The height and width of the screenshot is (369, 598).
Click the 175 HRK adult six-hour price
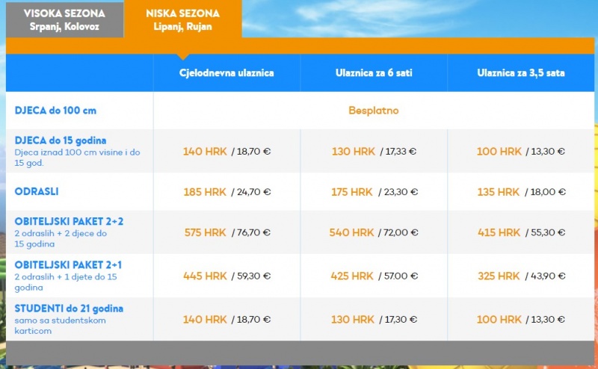(x=351, y=192)
